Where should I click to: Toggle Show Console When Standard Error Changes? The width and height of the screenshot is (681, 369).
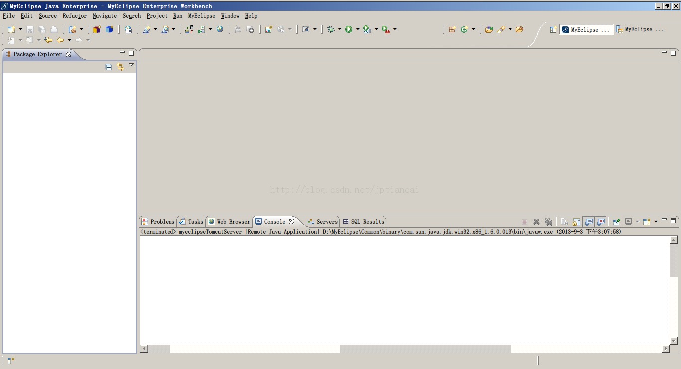click(x=601, y=222)
